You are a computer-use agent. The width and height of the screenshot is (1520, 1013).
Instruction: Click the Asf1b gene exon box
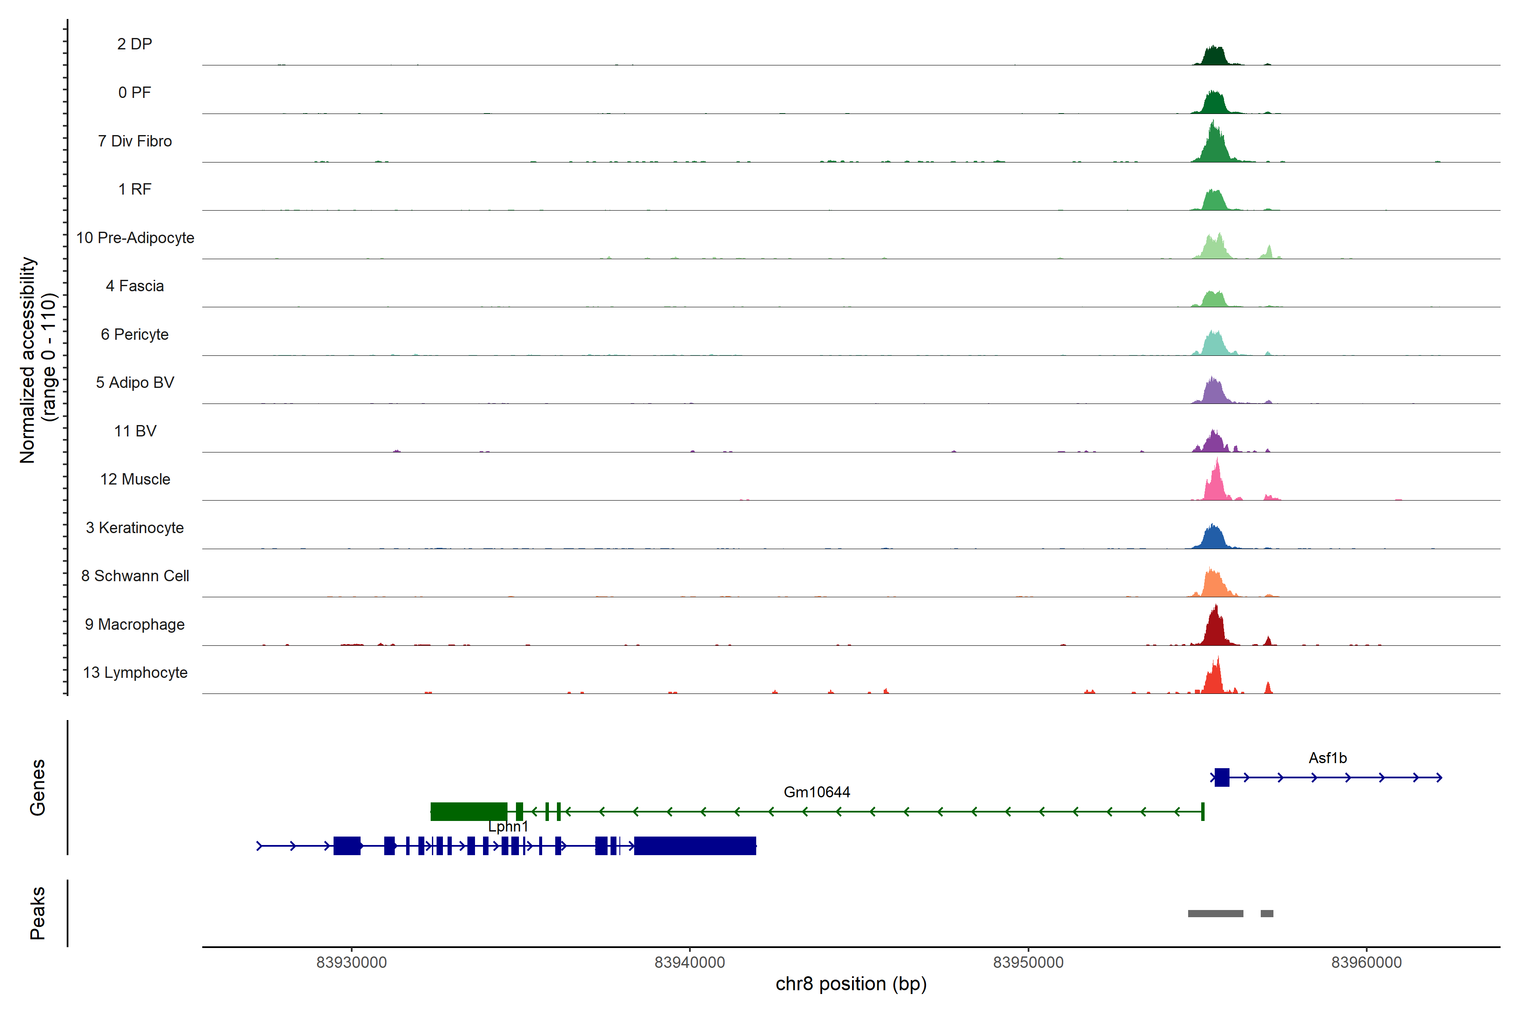tap(1221, 777)
